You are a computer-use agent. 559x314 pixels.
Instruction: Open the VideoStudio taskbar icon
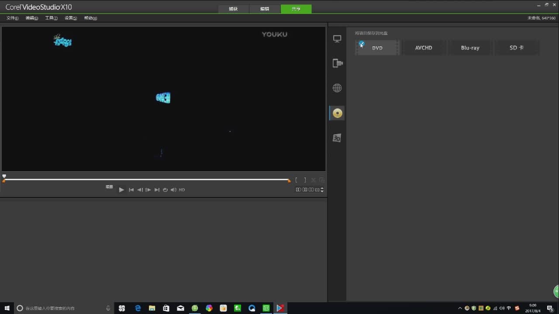coord(280,308)
